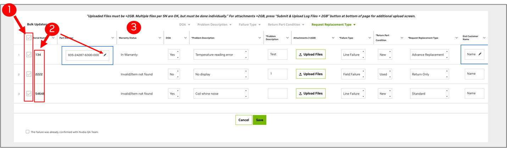Expand the Warranty Status column header chevron

coord(160,38)
